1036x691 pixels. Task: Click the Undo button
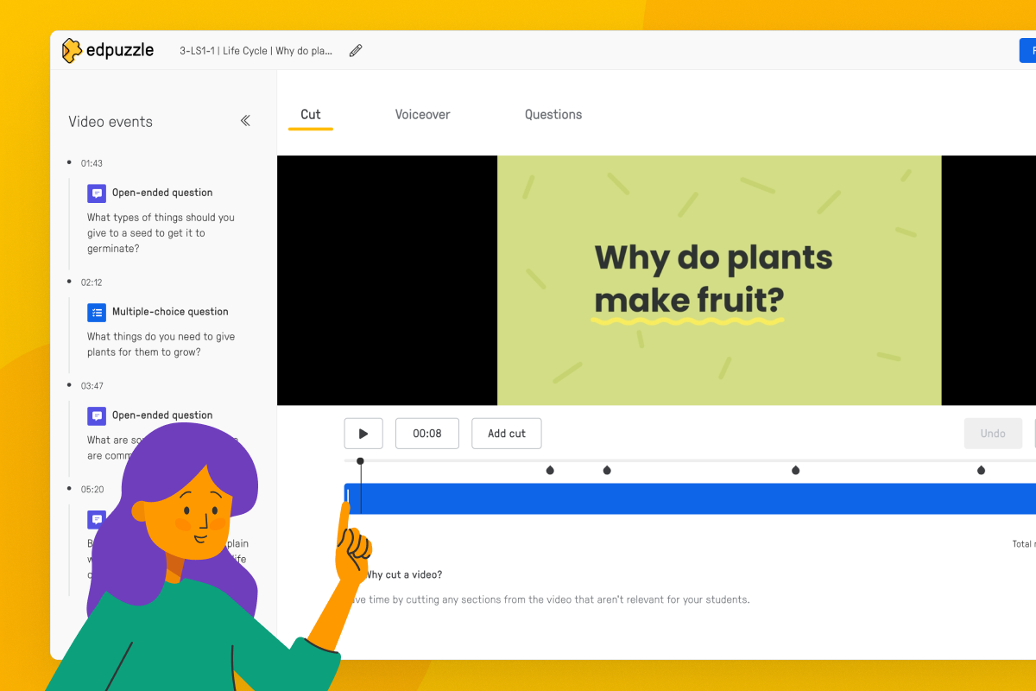coord(993,433)
